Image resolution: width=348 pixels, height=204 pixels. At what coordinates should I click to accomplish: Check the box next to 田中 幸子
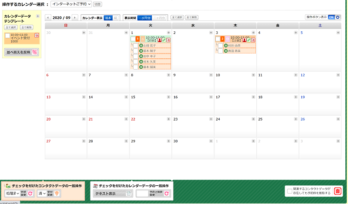[x=136, y=56]
